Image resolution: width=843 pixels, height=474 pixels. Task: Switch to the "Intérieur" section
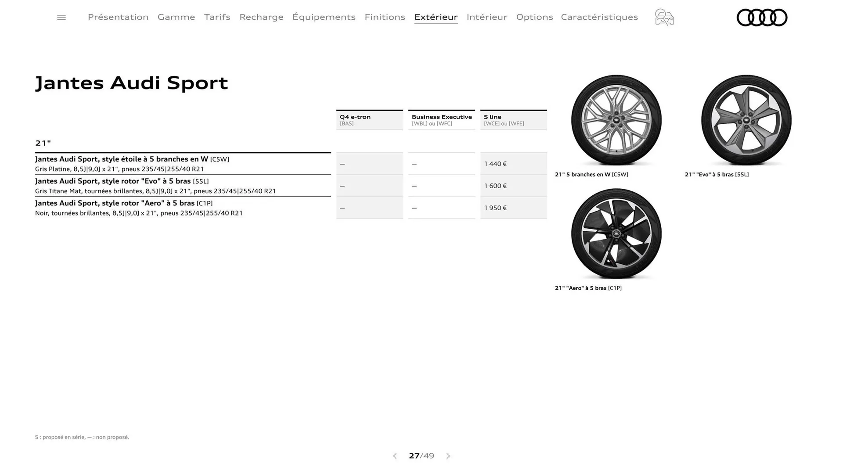point(487,17)
